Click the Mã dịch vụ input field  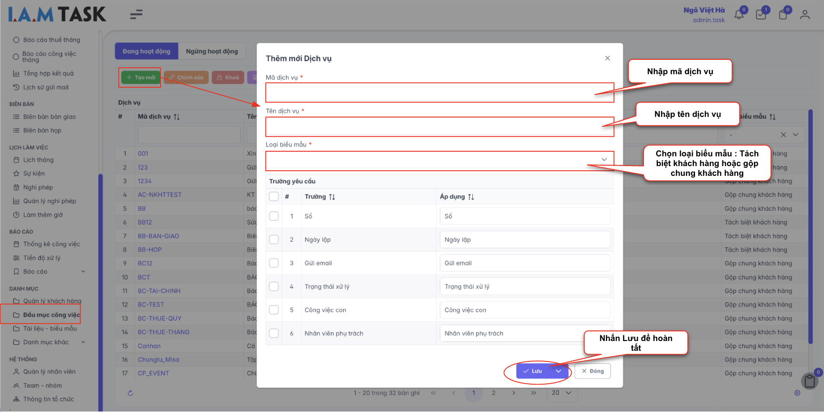coord(439,92)
